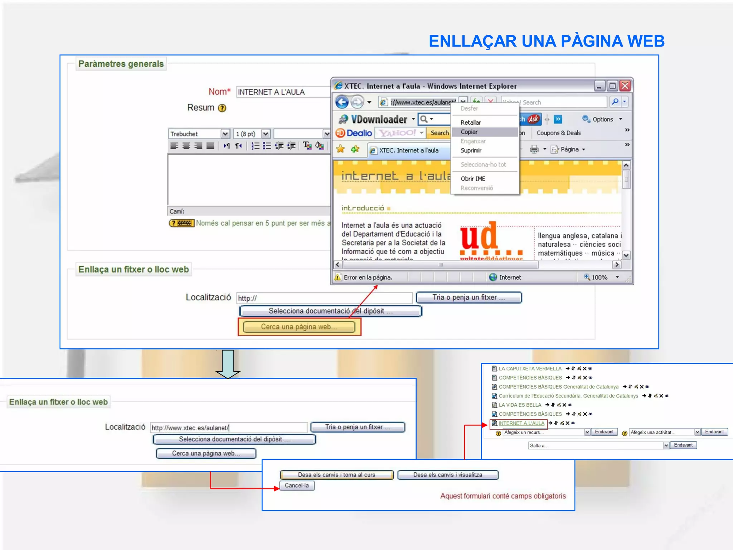Screen dimensions: 733x550
Task: Click the center-align text icon in the editor
Action: point(186,146)
